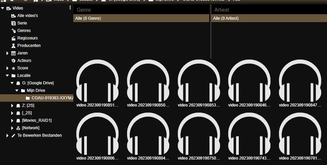Click the Serie film strip icon
327x165 pixels.
13,23
